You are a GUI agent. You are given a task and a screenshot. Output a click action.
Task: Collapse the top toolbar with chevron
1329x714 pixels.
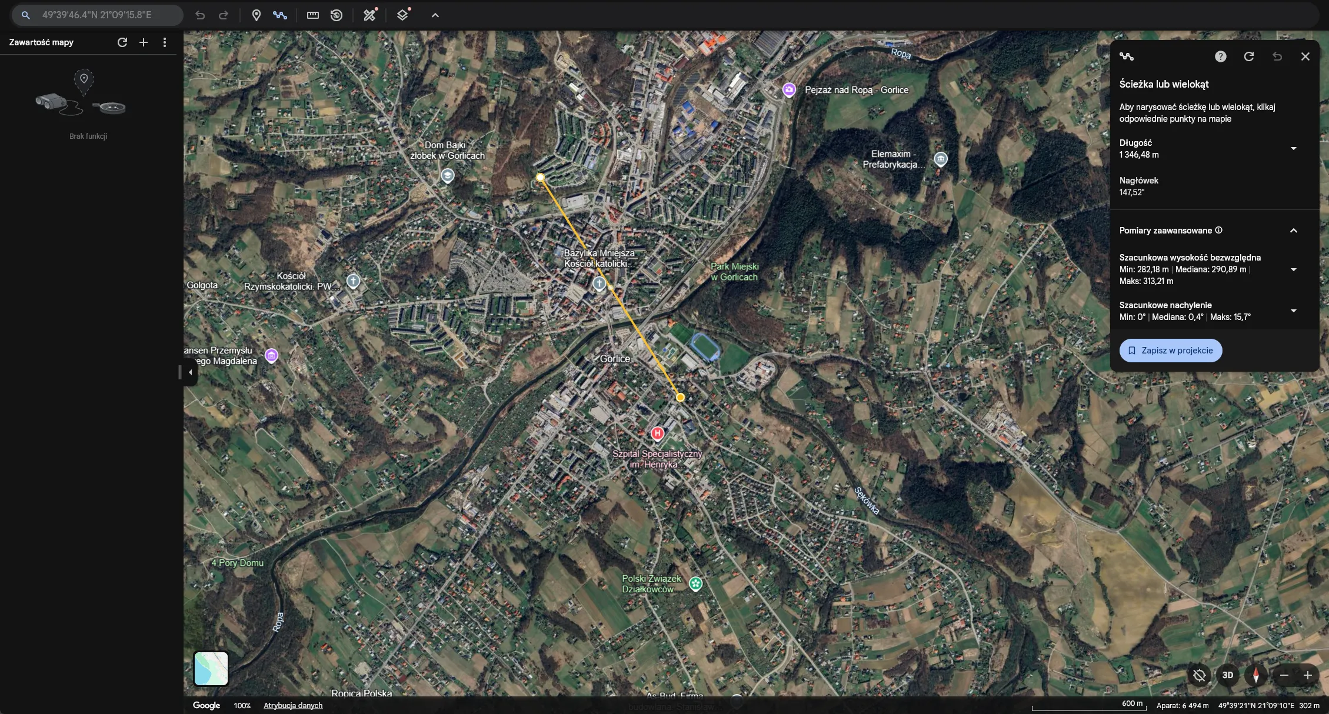[x=435, y=15]
